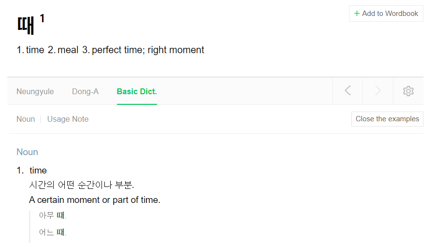
Task: Switch to the Neungyule dictionary tab
Action: 35,91
